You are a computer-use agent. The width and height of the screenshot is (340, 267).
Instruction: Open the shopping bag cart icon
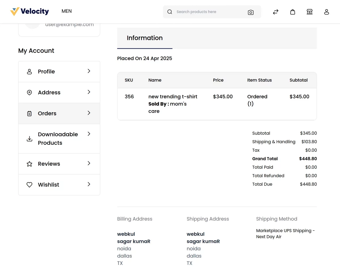pyautogui.click(x=292, y=12)
